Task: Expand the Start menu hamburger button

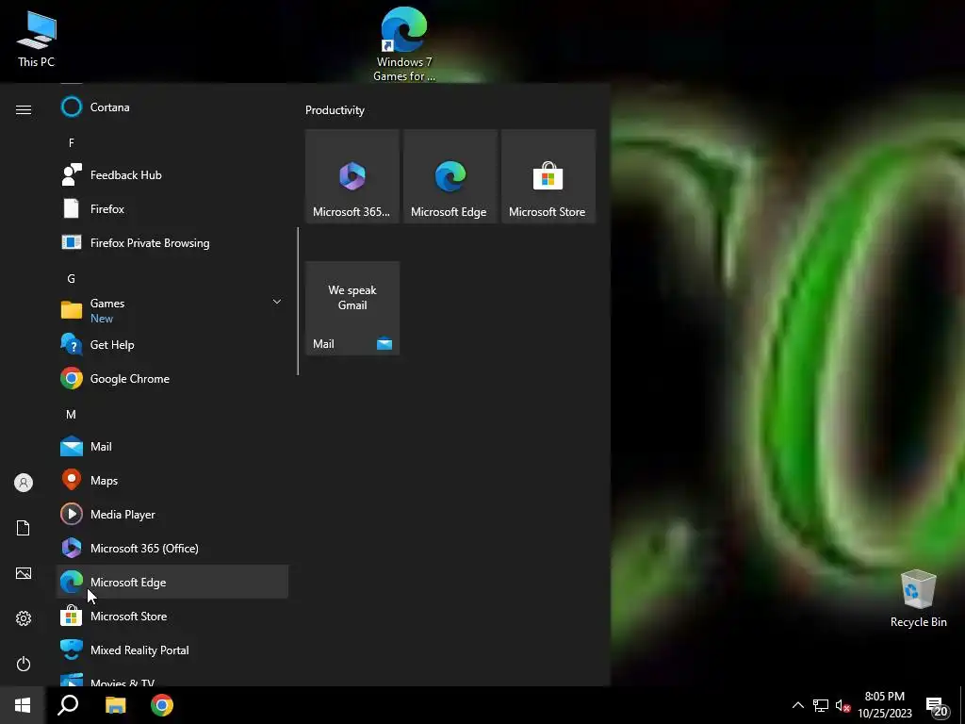Action: click(x=24, y=109)
